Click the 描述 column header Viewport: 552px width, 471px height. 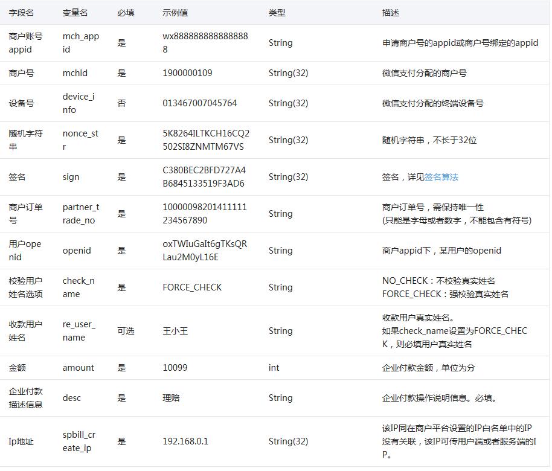click(x=390, y=13)
